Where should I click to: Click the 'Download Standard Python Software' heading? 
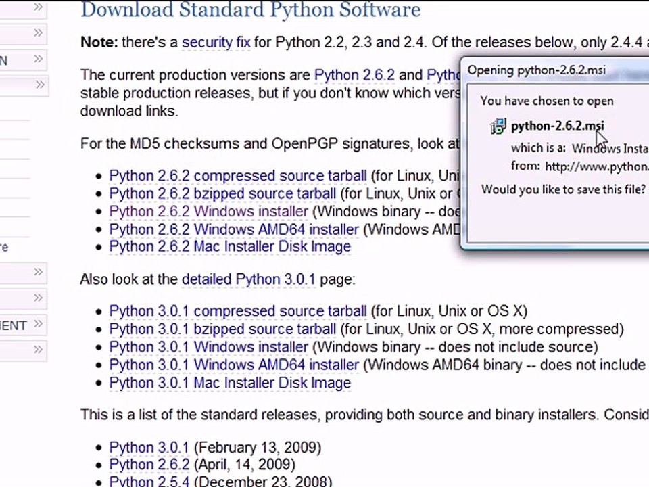tap(251, 9)
